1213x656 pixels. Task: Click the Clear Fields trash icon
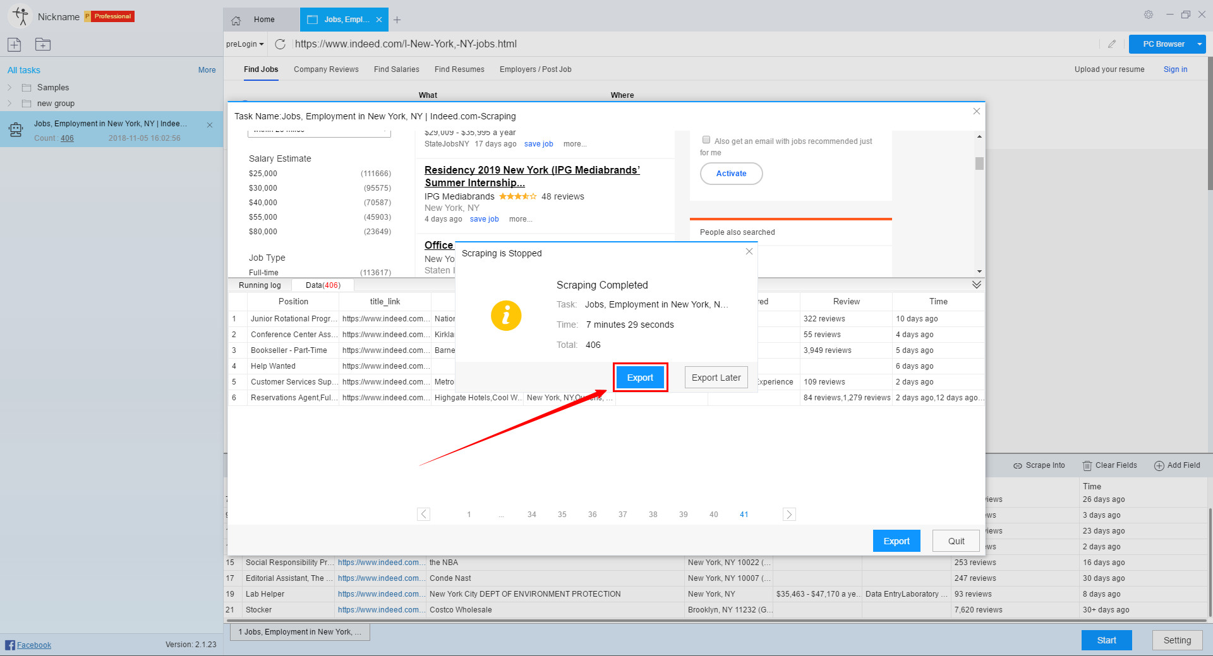click(1087, 466)
